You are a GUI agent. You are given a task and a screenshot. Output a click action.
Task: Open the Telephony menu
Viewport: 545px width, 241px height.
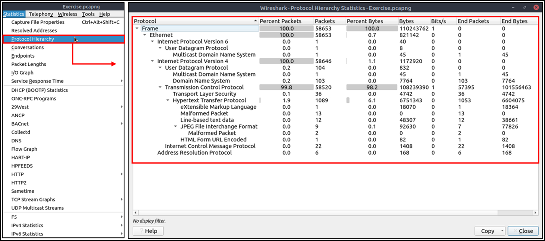[41, 14]
